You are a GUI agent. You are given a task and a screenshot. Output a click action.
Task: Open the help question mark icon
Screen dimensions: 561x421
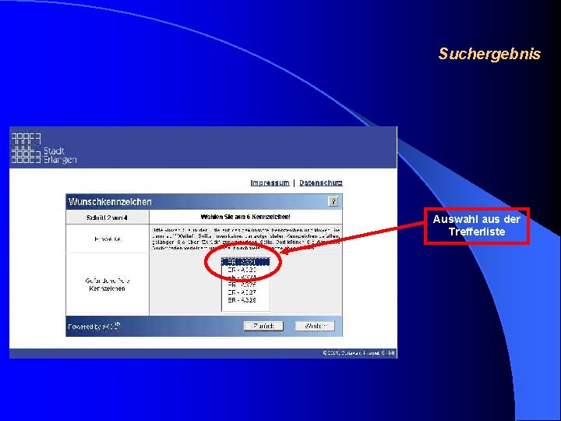[x=333, y=202]
